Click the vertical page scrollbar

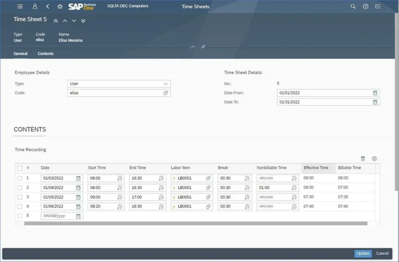click(396, 102)
